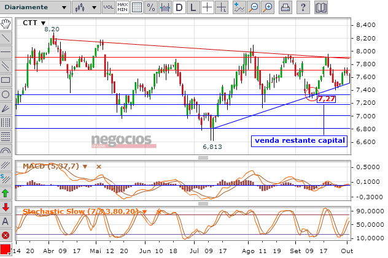Open the CTT symbol dropdown
The height and width of the screenshot is (258, 388).
click(44, 23)
